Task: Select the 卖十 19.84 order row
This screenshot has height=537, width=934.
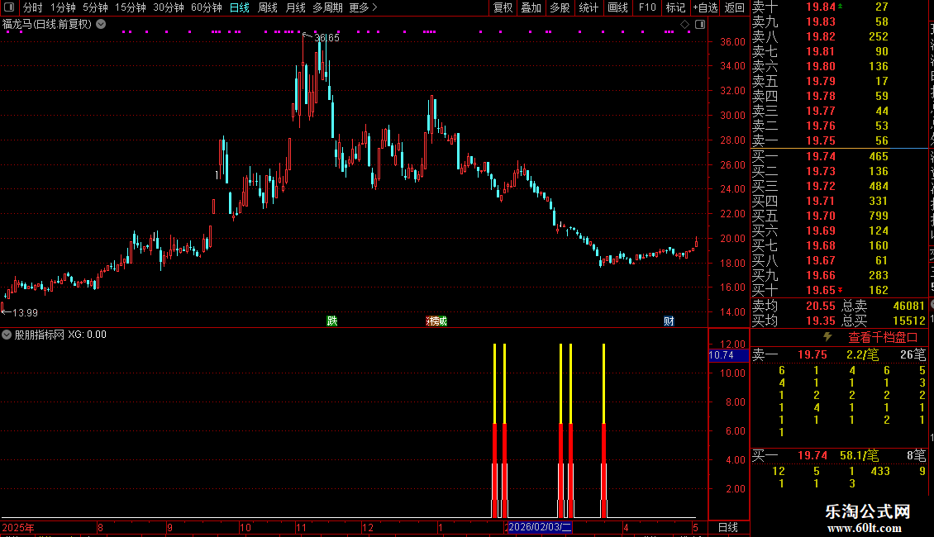Action: 839,7
